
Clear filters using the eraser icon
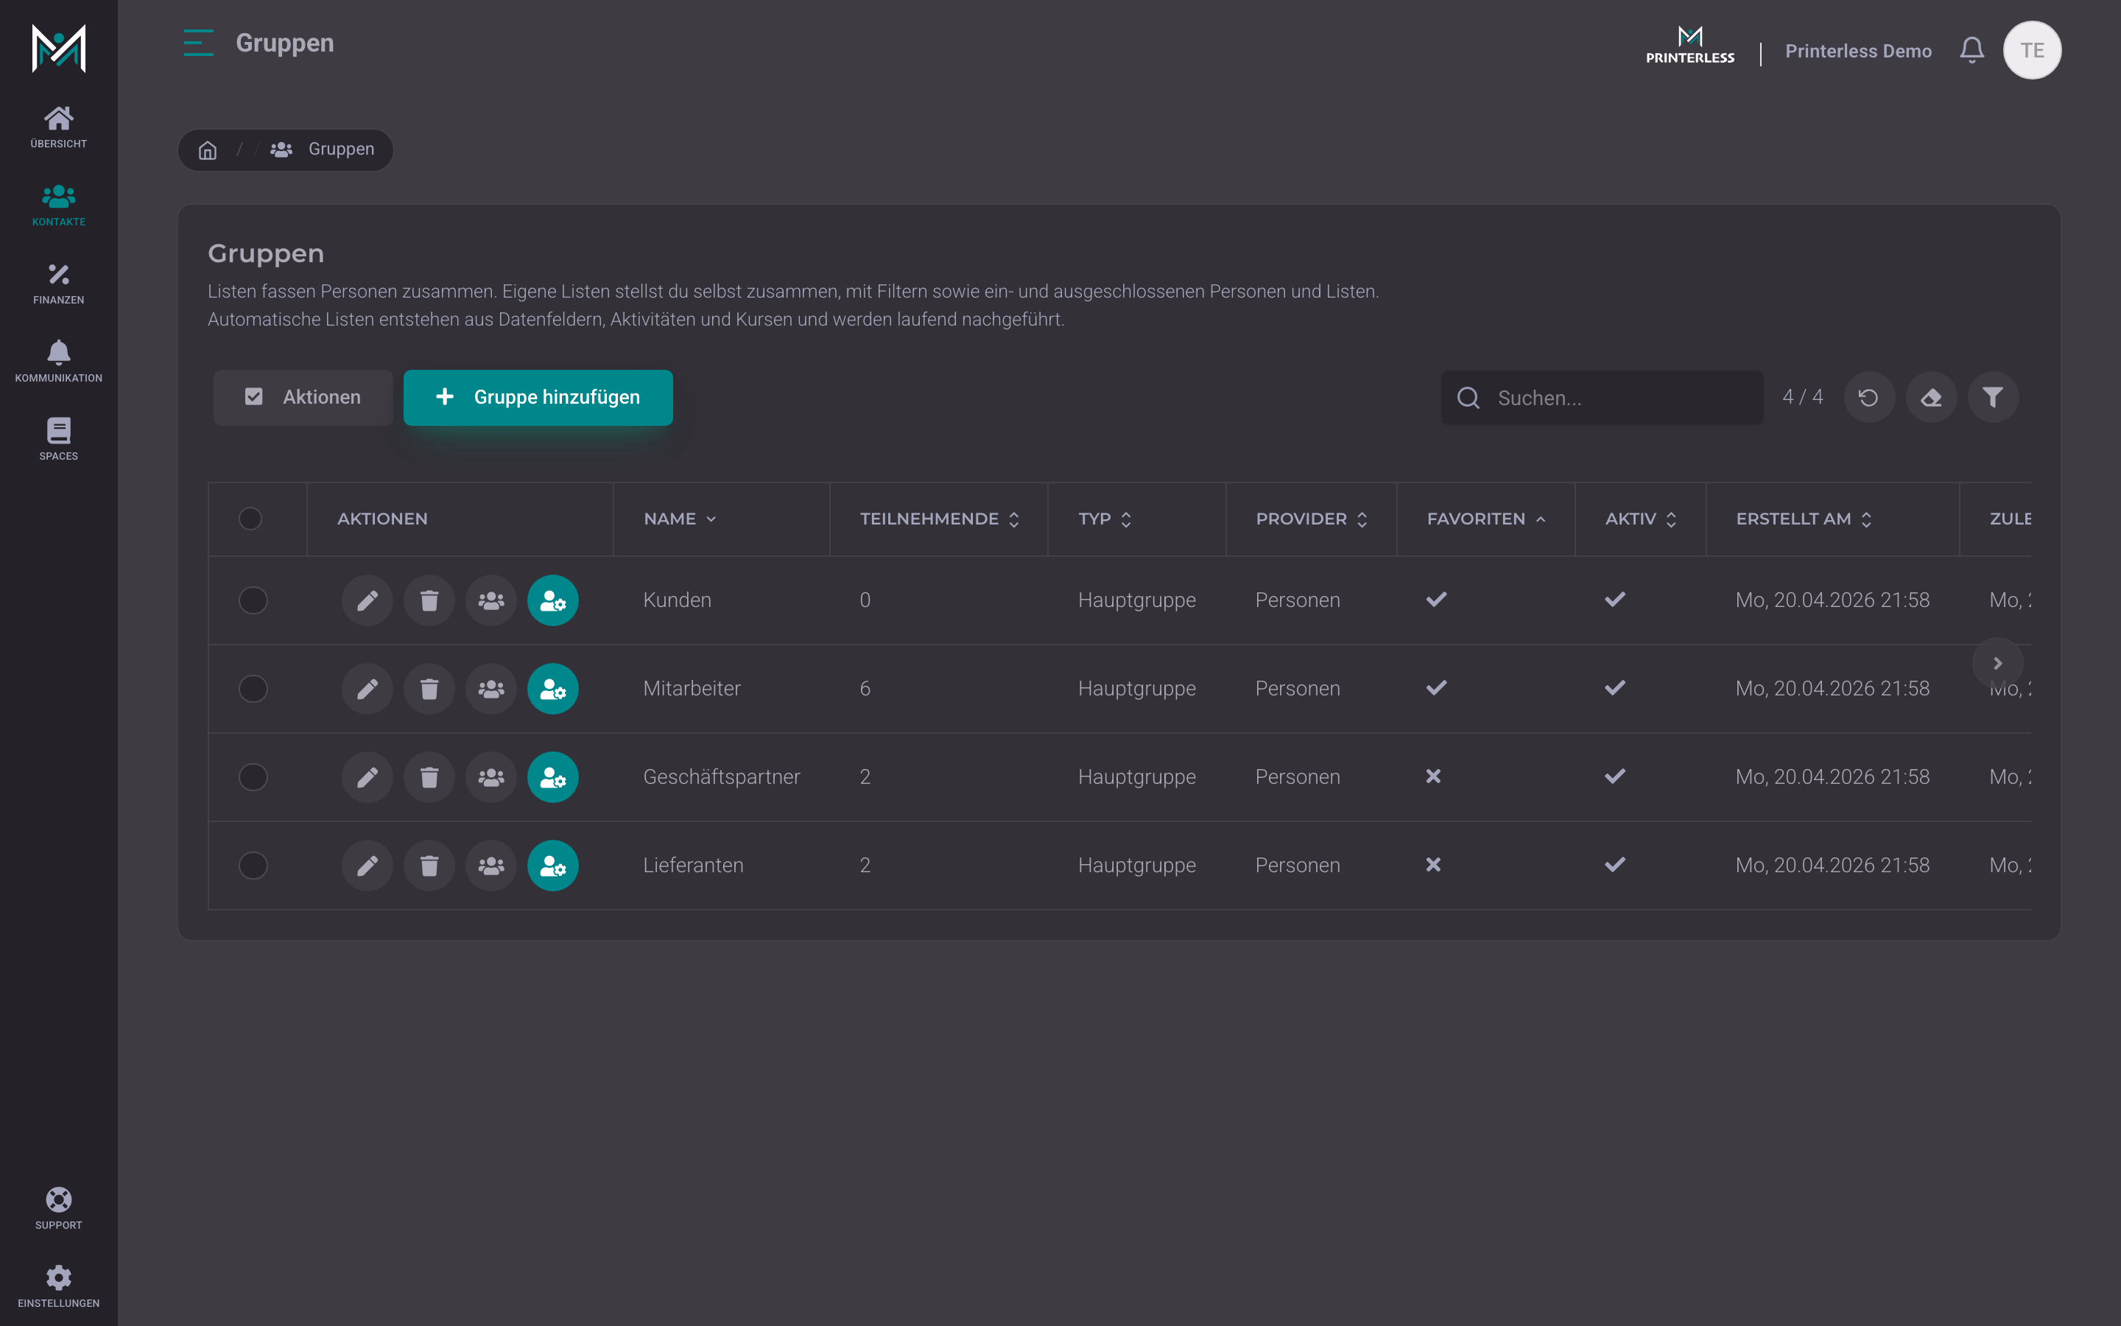coord(1931,397)
